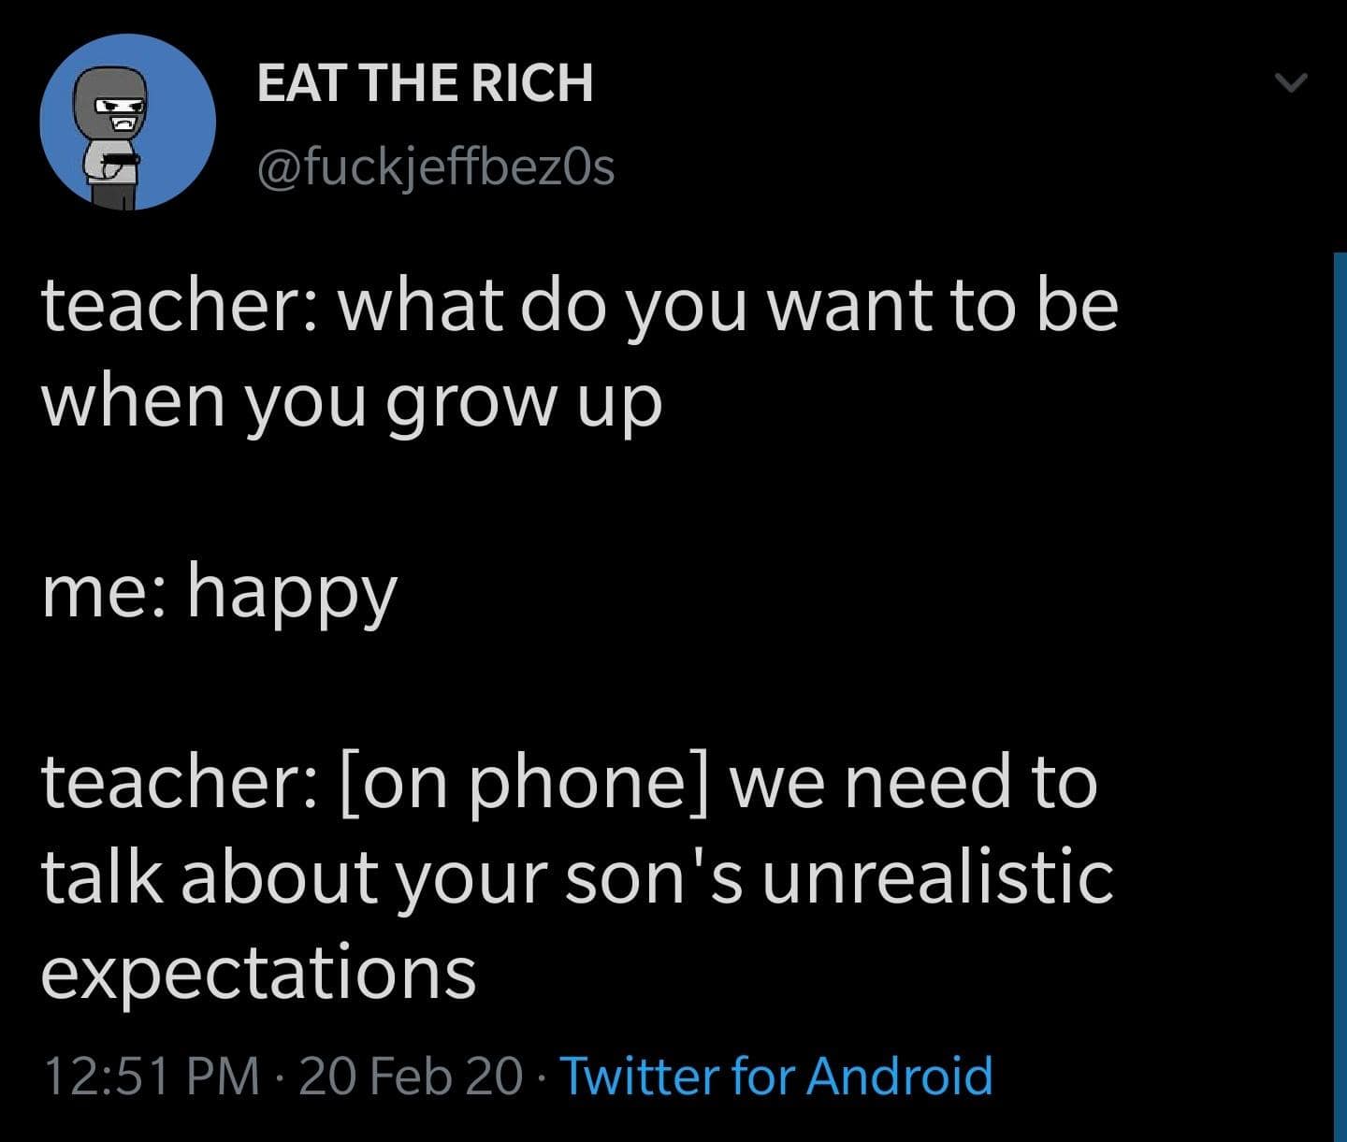Expand the tweet options chevron

(1291, 84)
